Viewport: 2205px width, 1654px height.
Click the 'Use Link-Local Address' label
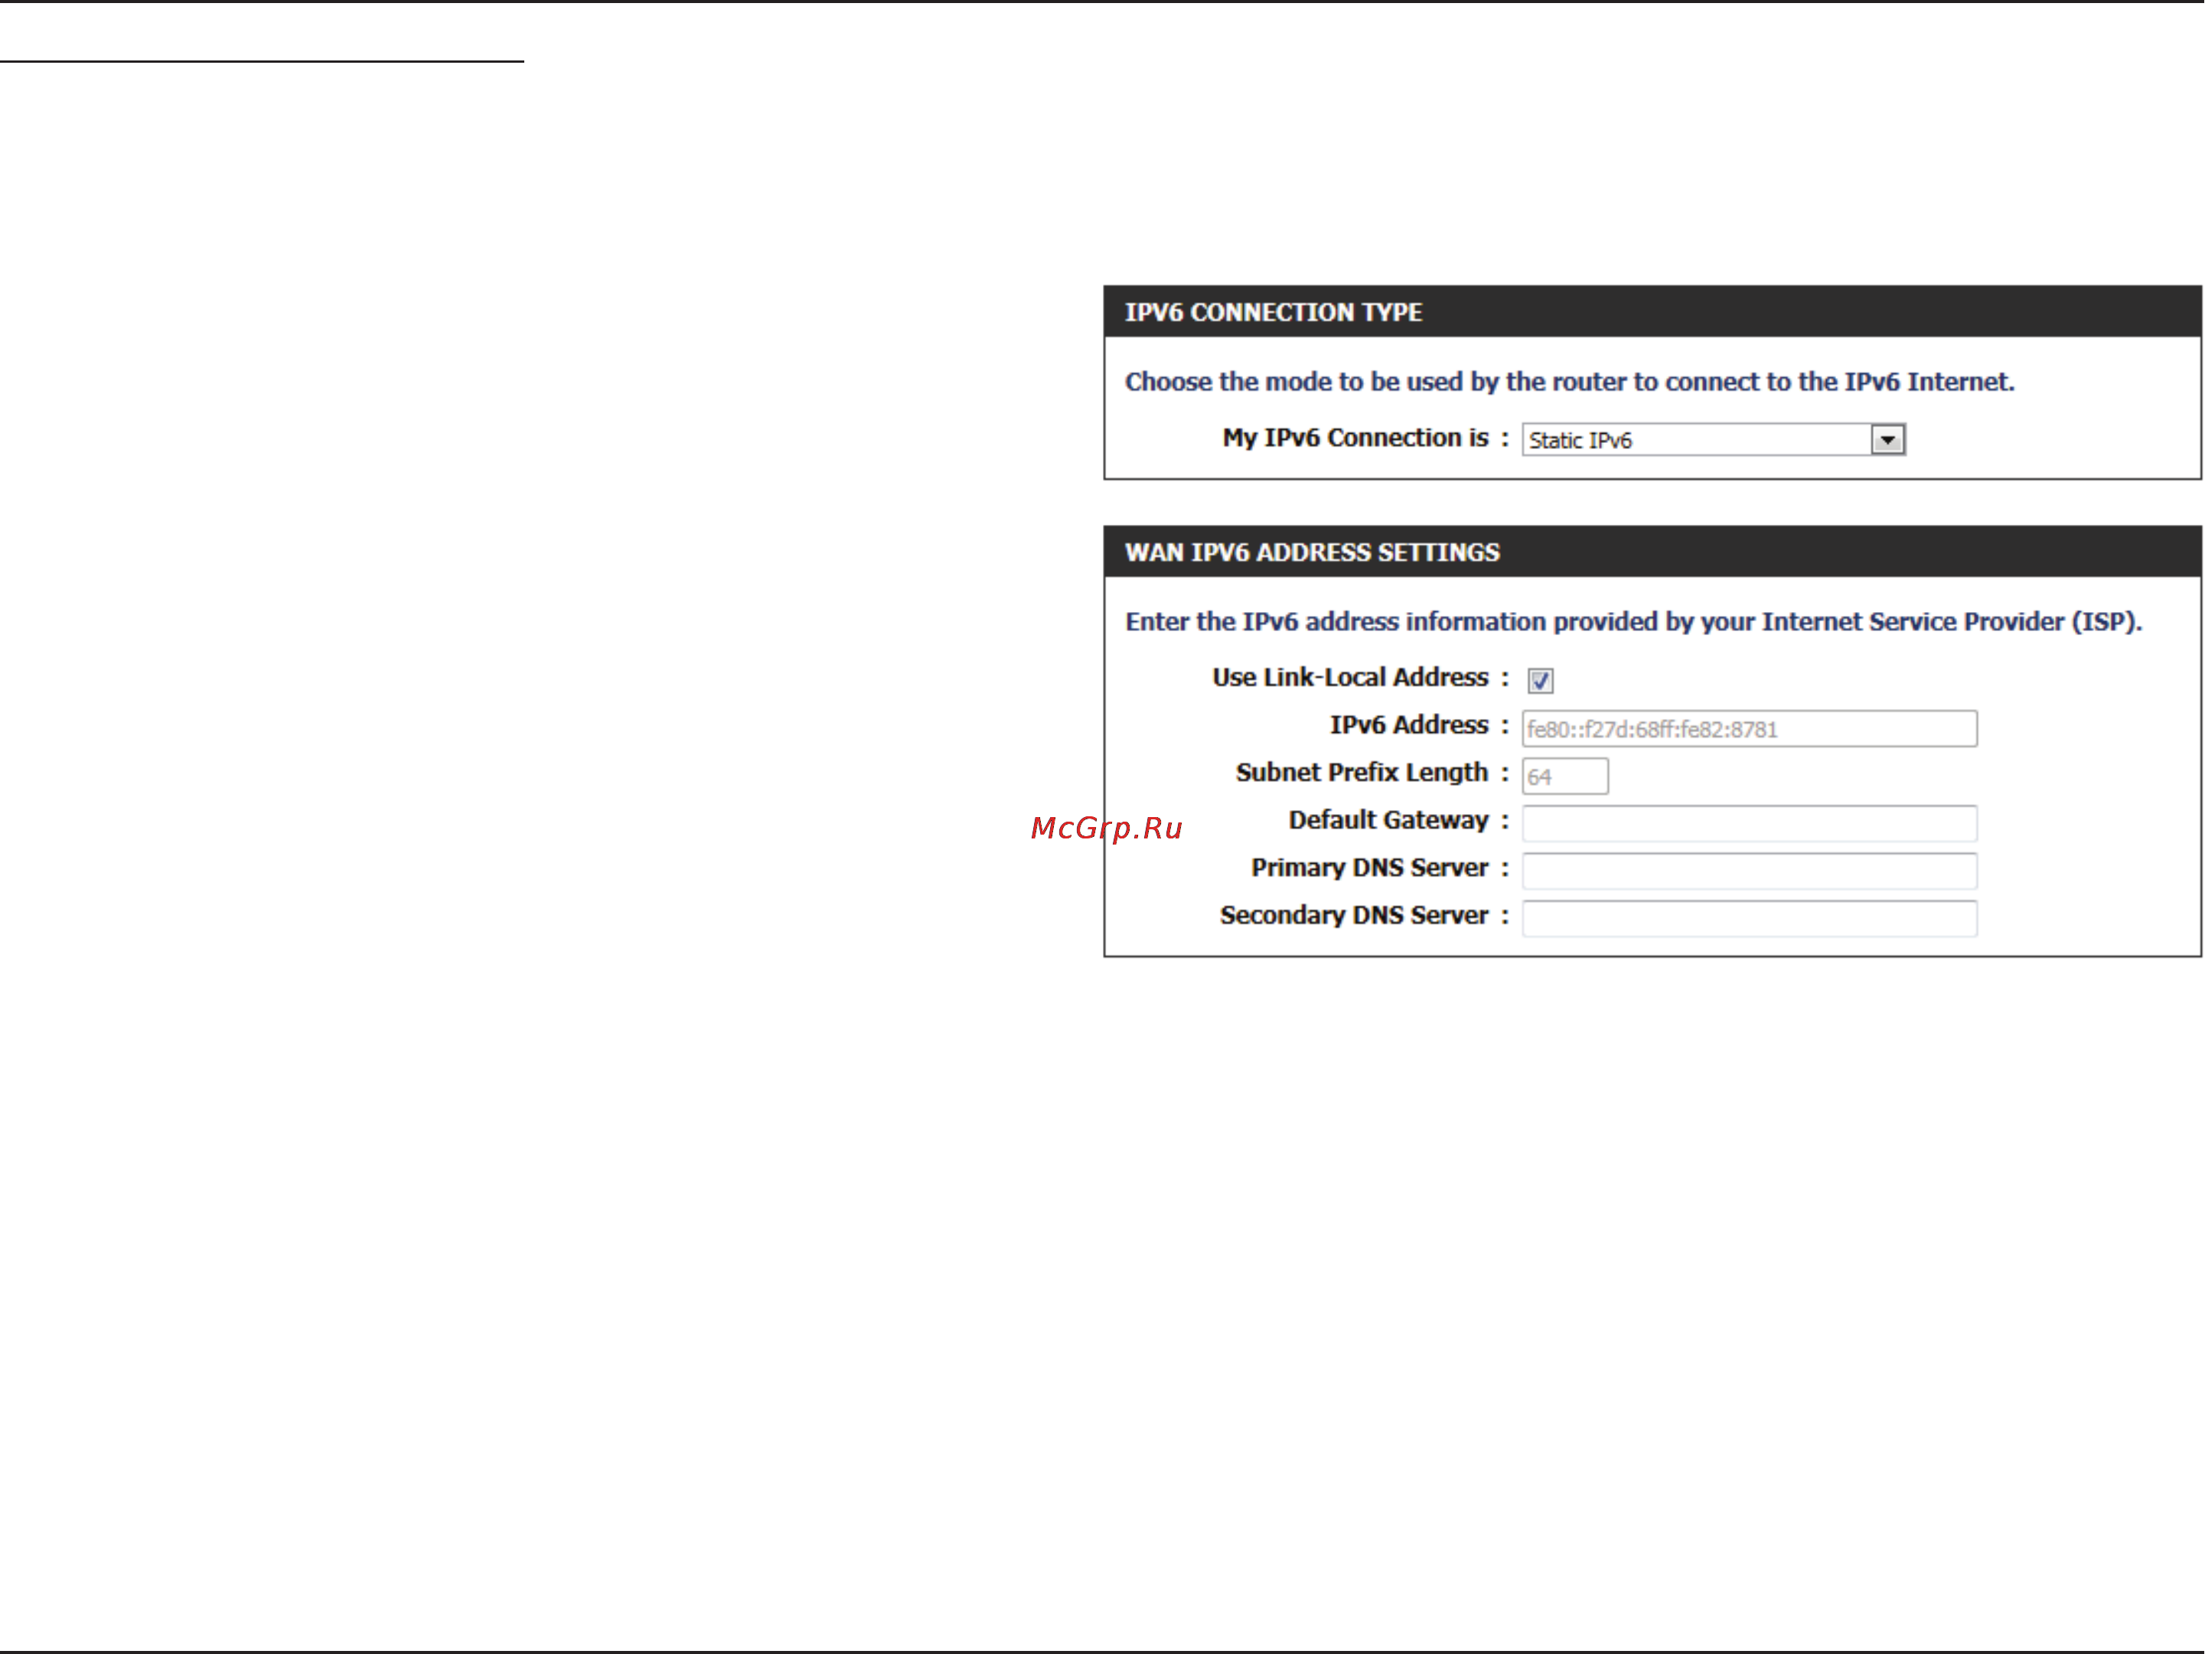point(1350,678)
